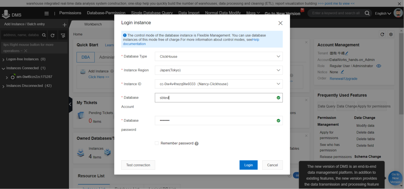Screen dimensions: 404x189
Task: Open the Instance Region dropdown
Action: pos(218,70)
